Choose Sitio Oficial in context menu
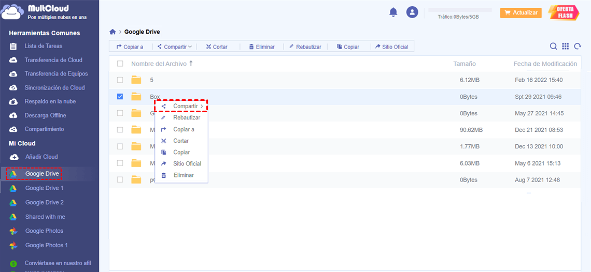This screenshot has width=591, height=272. [x=181, y=163]
